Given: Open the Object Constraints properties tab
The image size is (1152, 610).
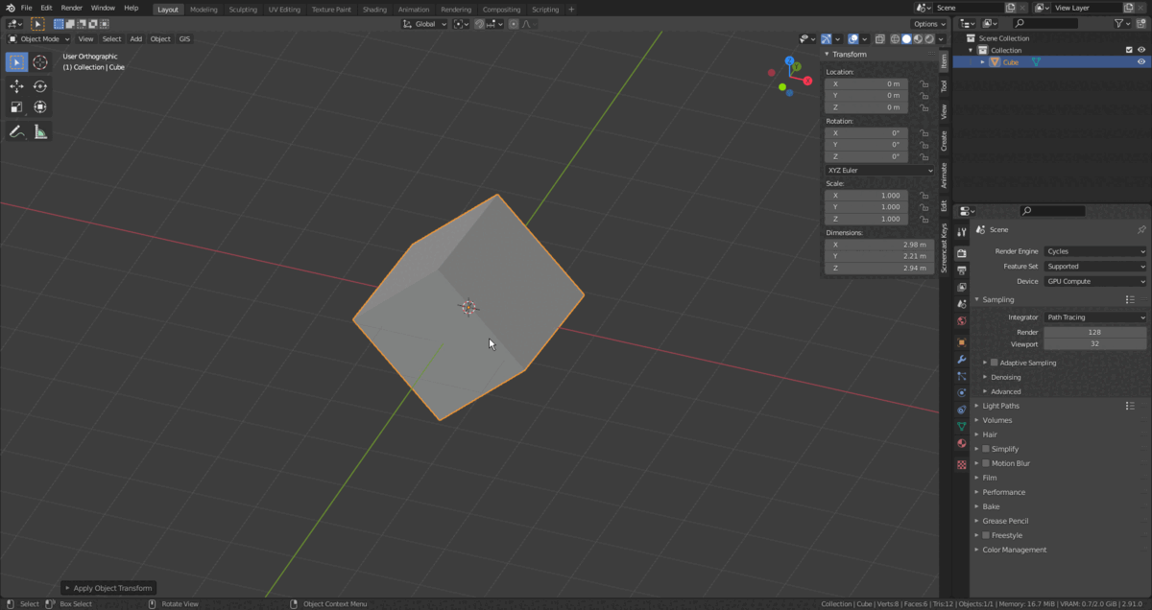Looking at the screenshot, I should [962, 410].
